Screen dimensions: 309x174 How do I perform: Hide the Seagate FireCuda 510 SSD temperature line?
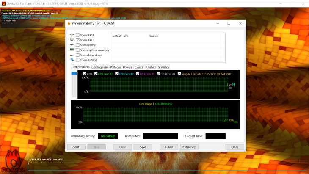point(179,74)
